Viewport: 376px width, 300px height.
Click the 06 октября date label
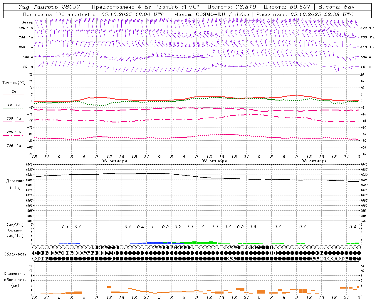pyautogui.click(x=114, y=161)
